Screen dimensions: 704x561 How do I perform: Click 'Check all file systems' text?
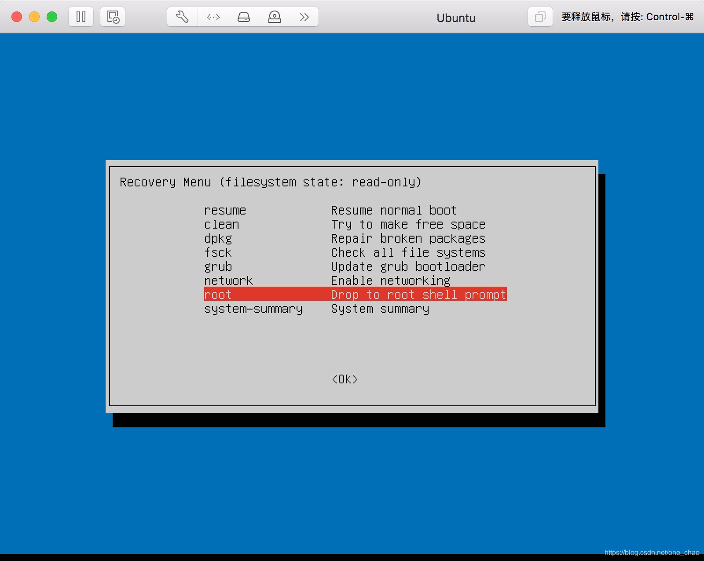click(x=408, y=253)
